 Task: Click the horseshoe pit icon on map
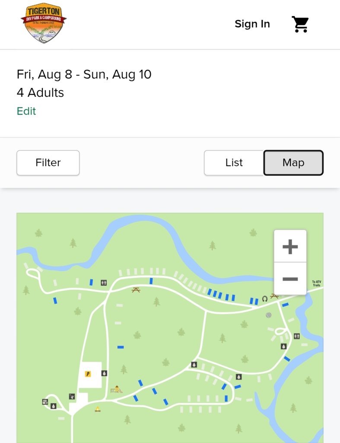point(265,299)
